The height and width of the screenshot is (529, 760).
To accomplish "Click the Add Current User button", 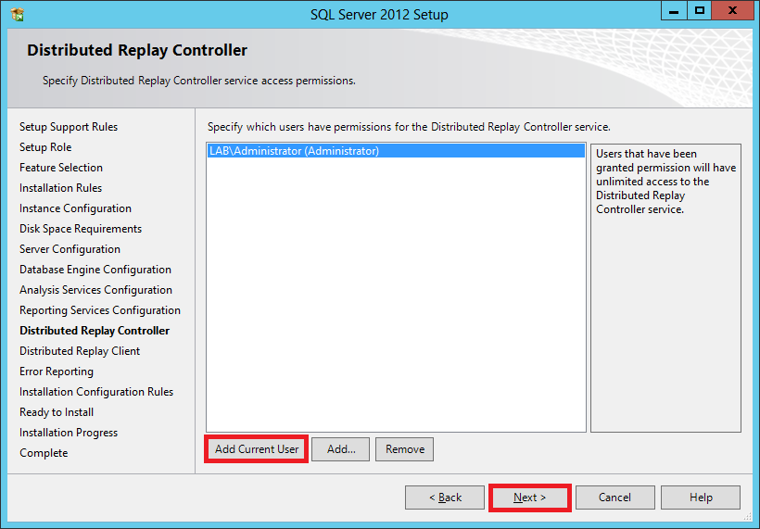I will [257, 449].
